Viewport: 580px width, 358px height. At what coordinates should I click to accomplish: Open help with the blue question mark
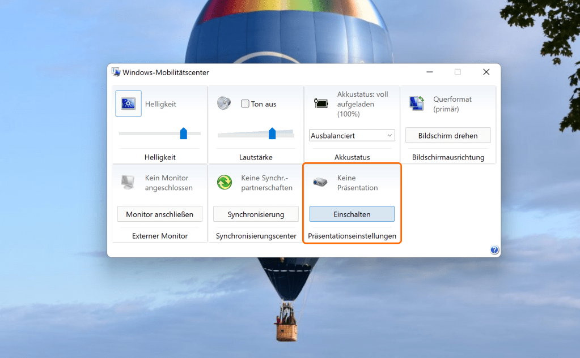click(x=494, y=250)
